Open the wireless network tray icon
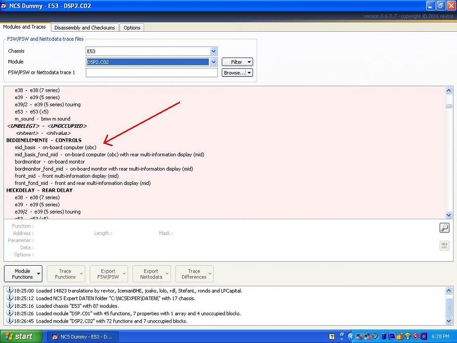 [x=407, y=337]
